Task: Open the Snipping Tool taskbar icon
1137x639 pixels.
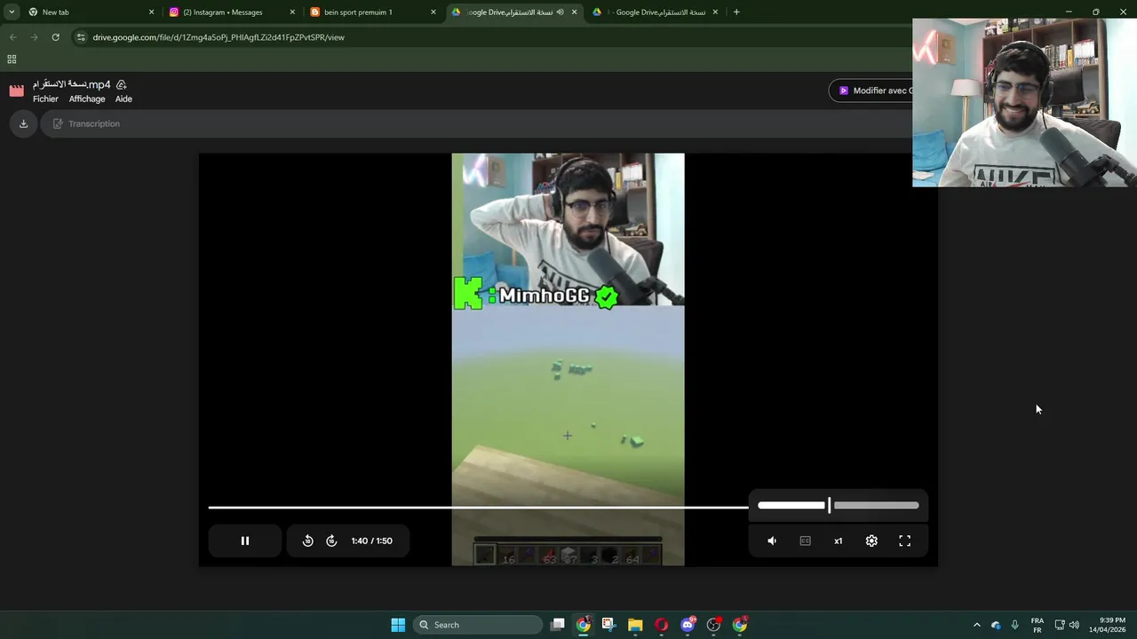Action: pyautogui.click(x=608, y=625)
